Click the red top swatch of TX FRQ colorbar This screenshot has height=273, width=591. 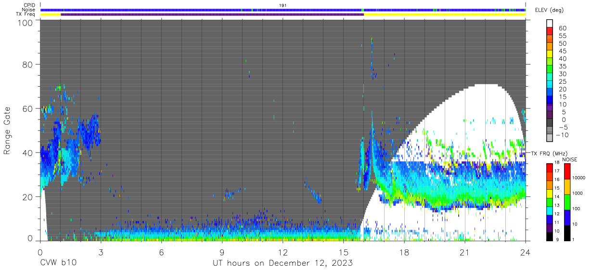549,167
